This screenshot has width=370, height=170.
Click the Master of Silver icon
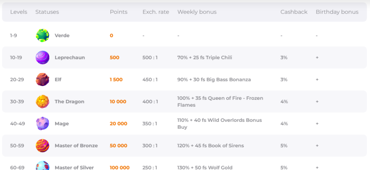click(43, 166)
